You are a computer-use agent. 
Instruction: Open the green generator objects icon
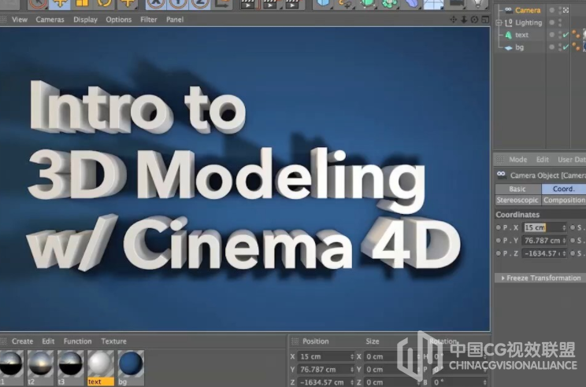367,4
